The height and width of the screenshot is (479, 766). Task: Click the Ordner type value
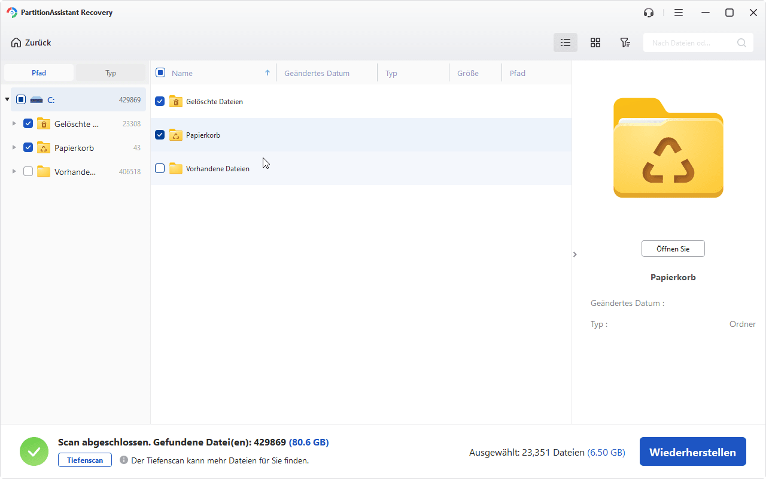click(x=743, y=324)
